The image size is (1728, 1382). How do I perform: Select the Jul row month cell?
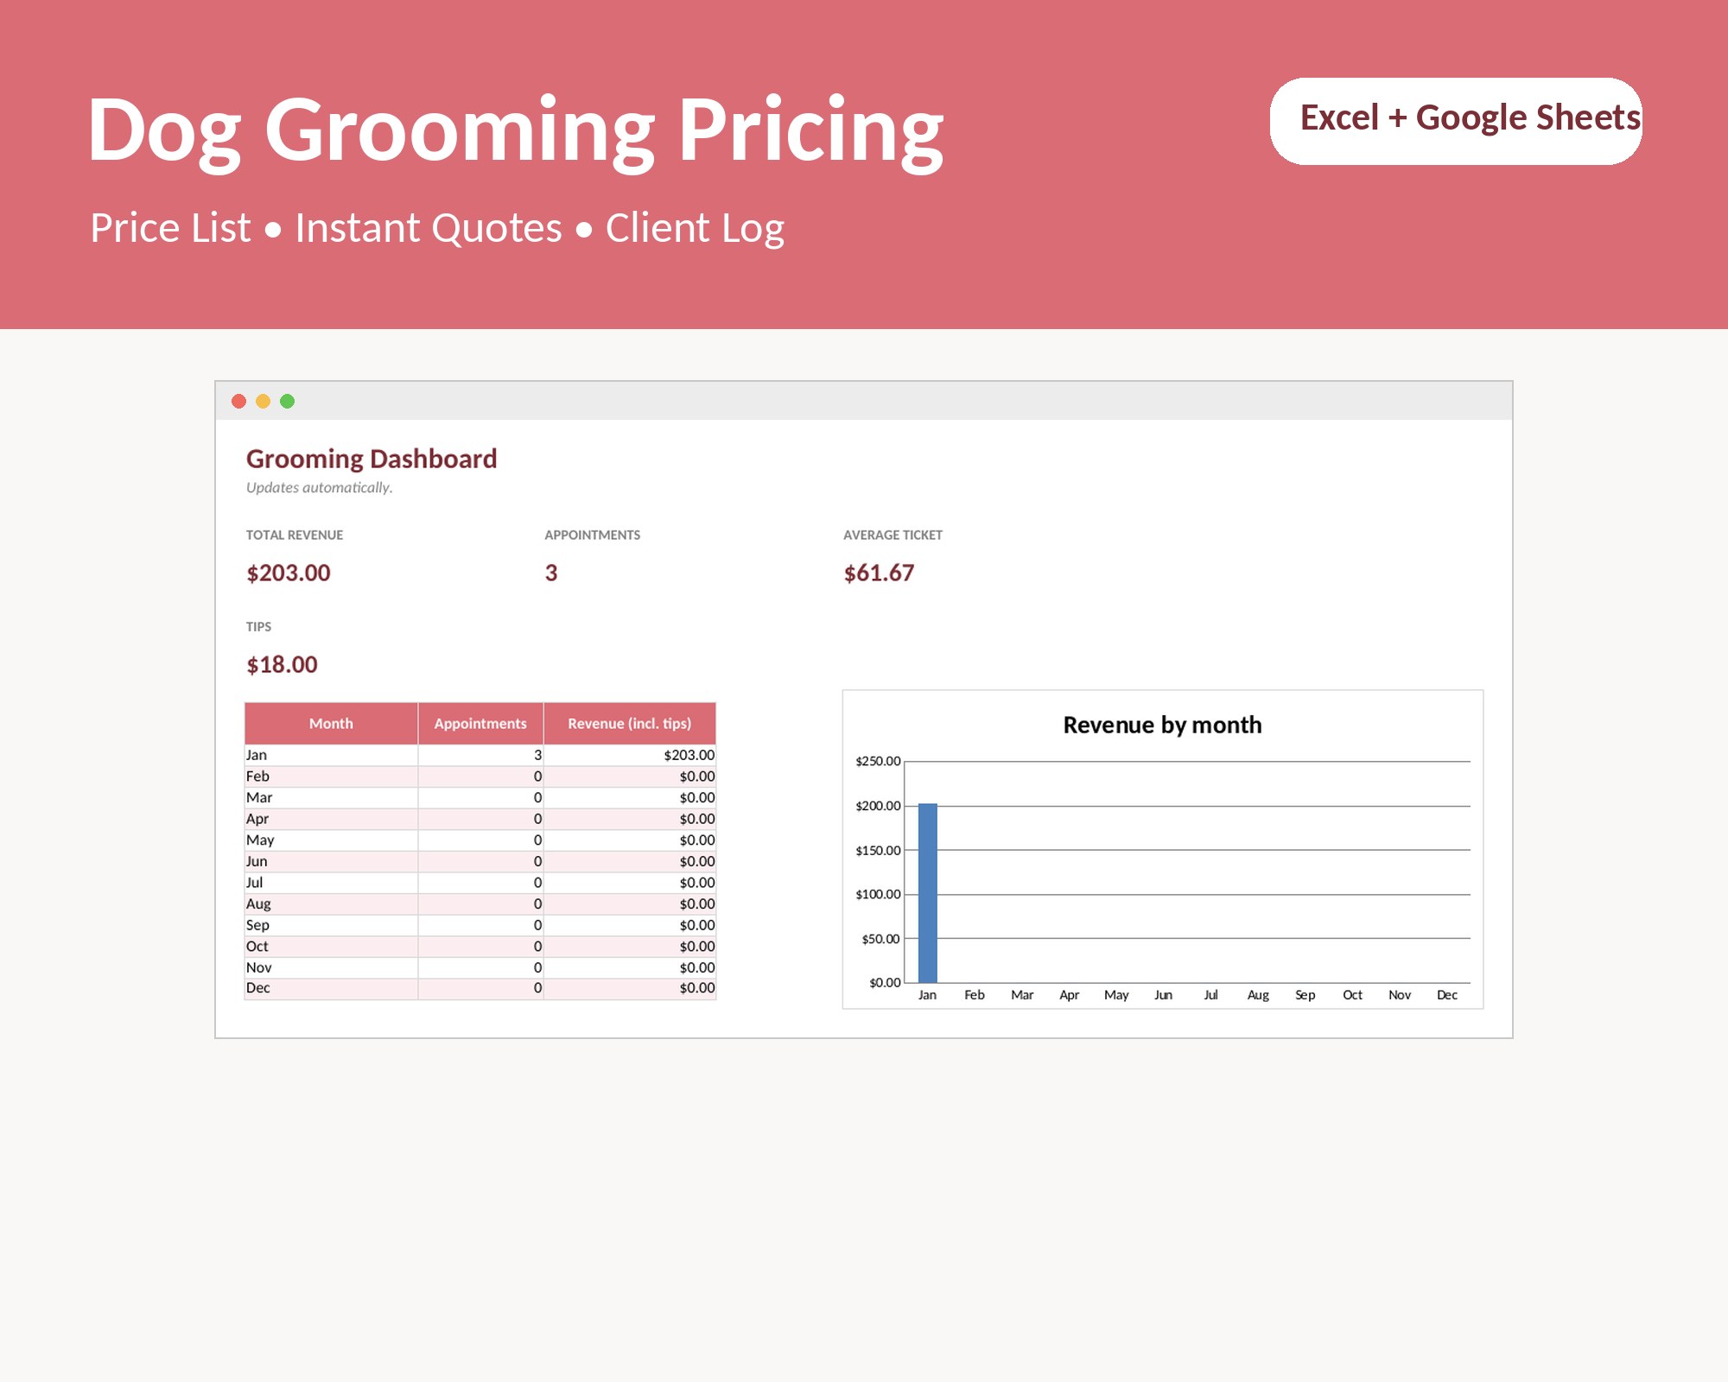pyautogui.click(x=332, y=883)
